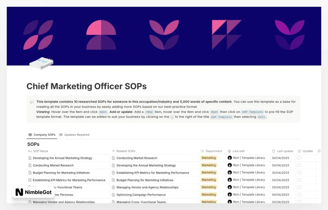
Task: Click the page icon beside Conducting Market Research
Action: [x=30, y=165]
